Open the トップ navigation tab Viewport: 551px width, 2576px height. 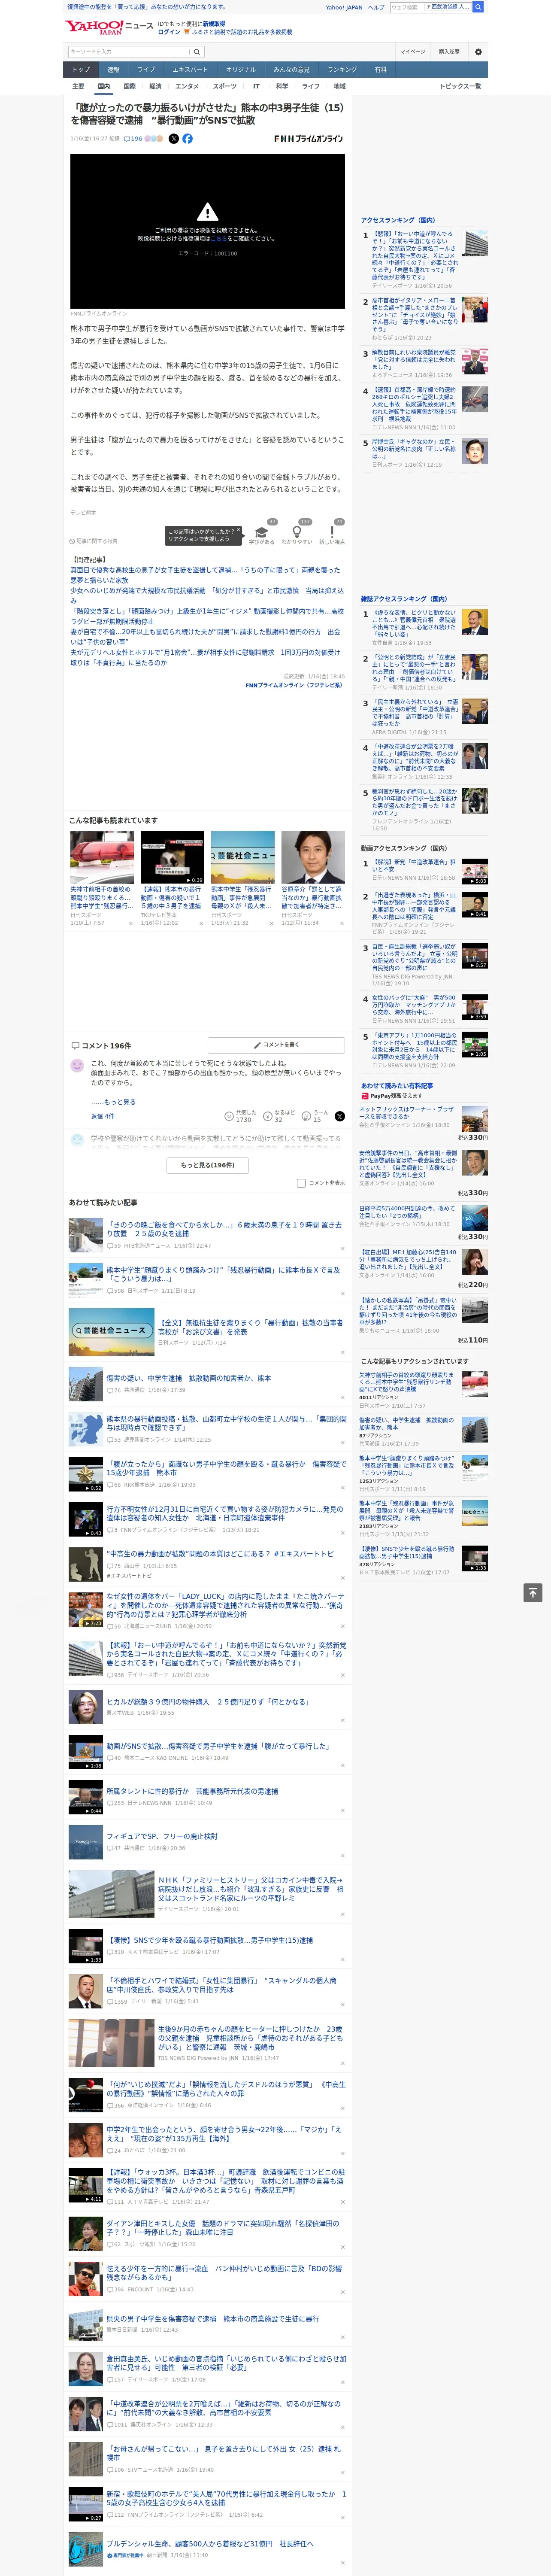pos(81,70)
